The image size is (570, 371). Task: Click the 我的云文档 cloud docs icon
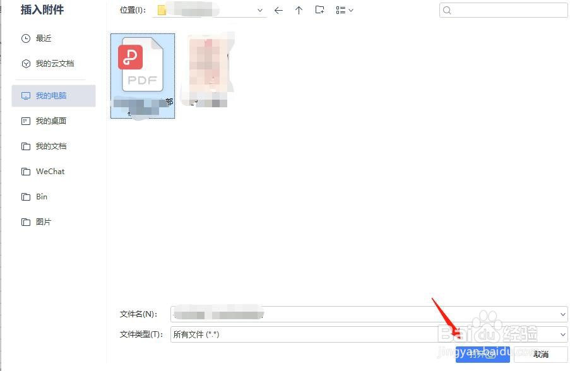point(25,63)
